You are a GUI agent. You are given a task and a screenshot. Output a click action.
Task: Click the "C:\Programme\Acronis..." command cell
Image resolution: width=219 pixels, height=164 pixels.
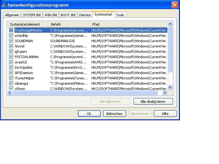[x=69, y=30]
